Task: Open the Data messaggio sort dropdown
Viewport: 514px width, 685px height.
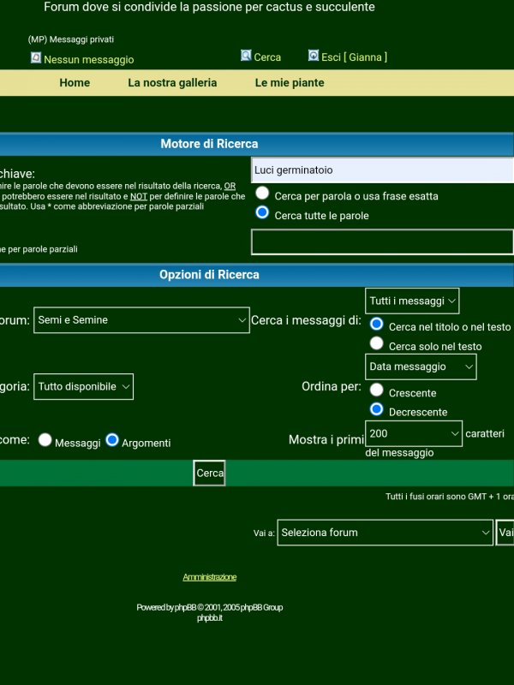Action: click(421, 367)
